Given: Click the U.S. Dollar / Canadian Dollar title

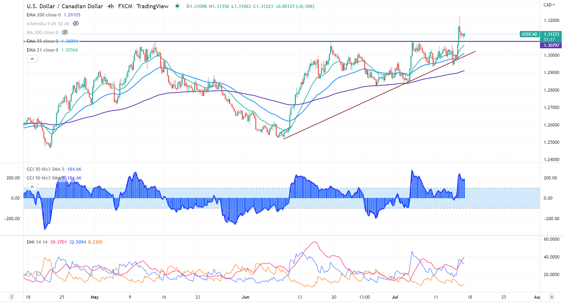Looking at the screenshot, I should point(65,6).
